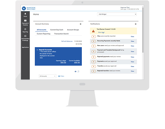Screen dimensions: 165x129
Task: Click the Rejected transfers count badge
Action: pos(93,71)
